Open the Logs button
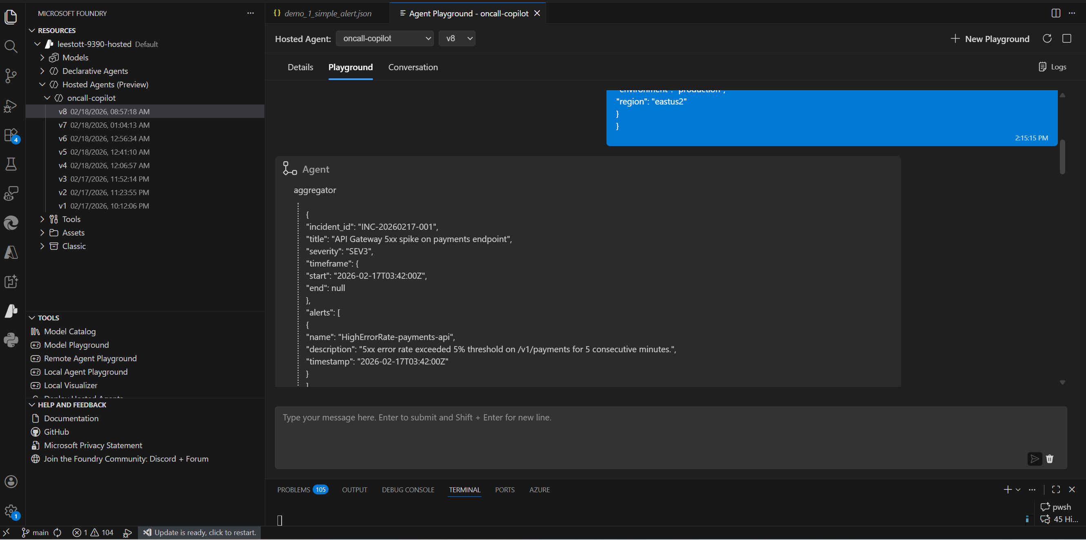1086x540 pixels. tap(1052, 67)
